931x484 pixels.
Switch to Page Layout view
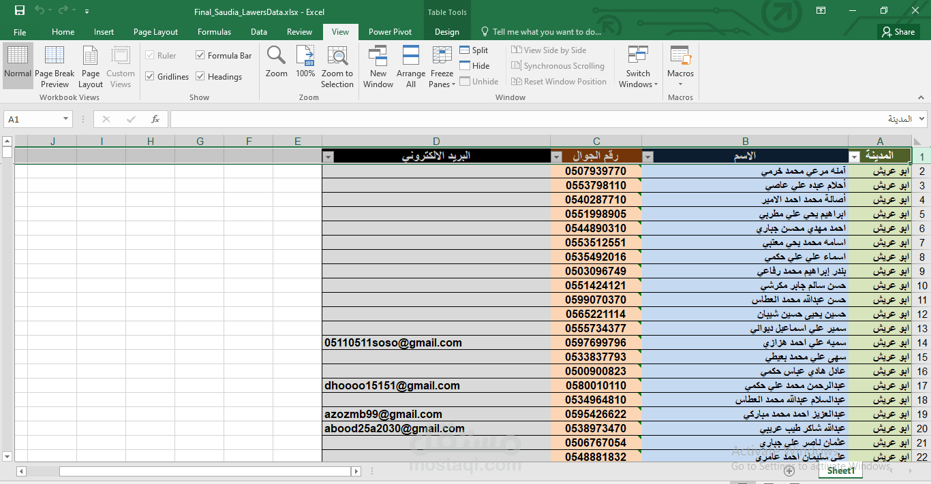tap(91, 66)
